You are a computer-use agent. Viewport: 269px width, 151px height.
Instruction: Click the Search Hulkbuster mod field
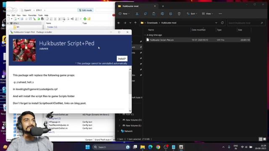coord(246,23)
